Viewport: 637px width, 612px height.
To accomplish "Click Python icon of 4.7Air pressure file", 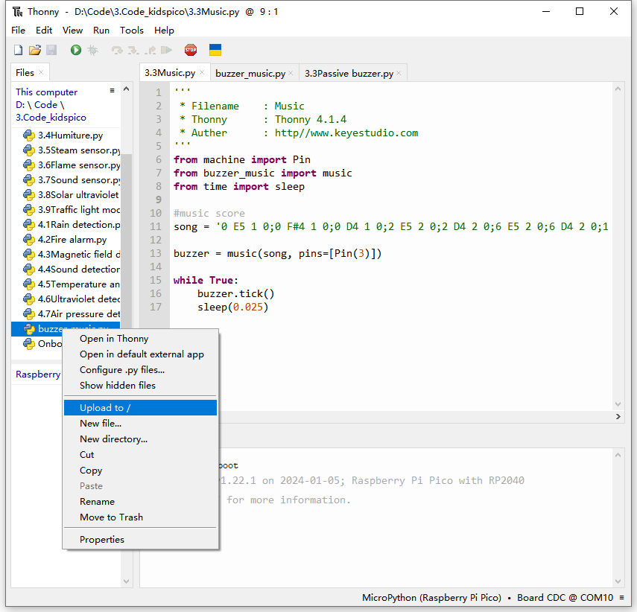I will [29, 314].
